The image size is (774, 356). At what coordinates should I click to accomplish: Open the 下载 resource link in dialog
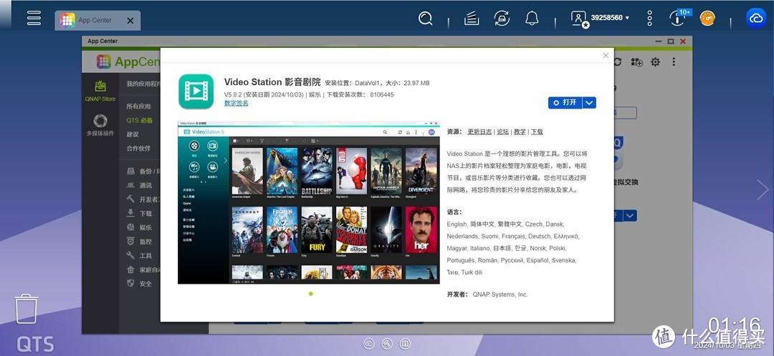537,132
